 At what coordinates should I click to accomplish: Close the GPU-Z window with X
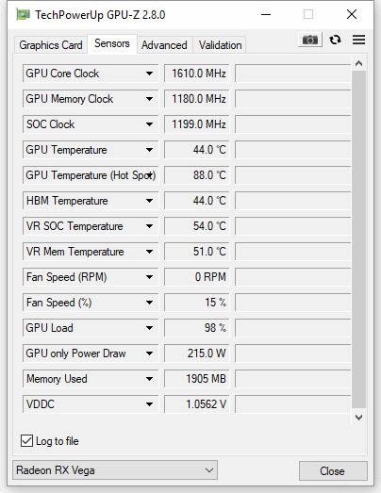352,14
